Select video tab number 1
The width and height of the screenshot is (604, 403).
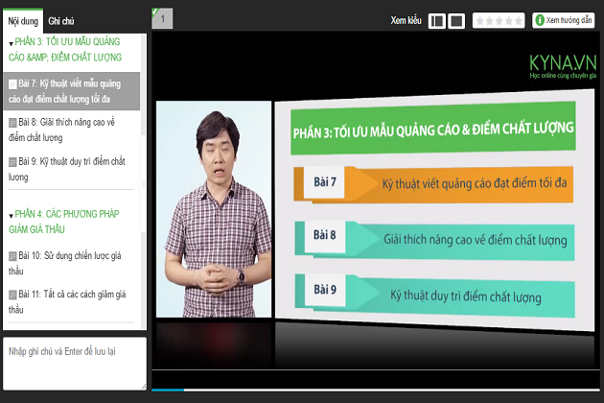[162, 18]
